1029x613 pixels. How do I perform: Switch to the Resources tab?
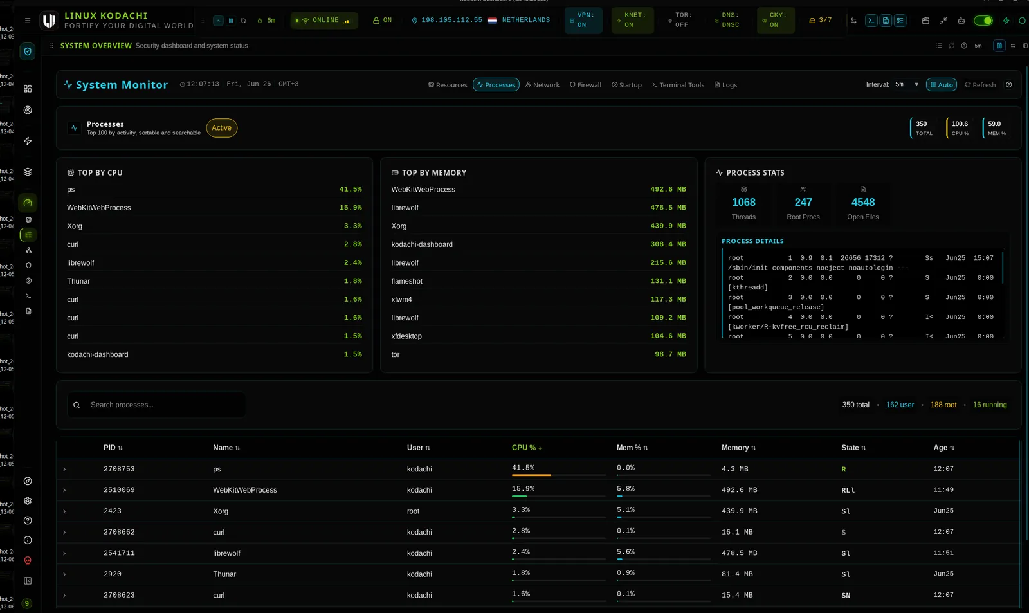click(x=448, y=85)
